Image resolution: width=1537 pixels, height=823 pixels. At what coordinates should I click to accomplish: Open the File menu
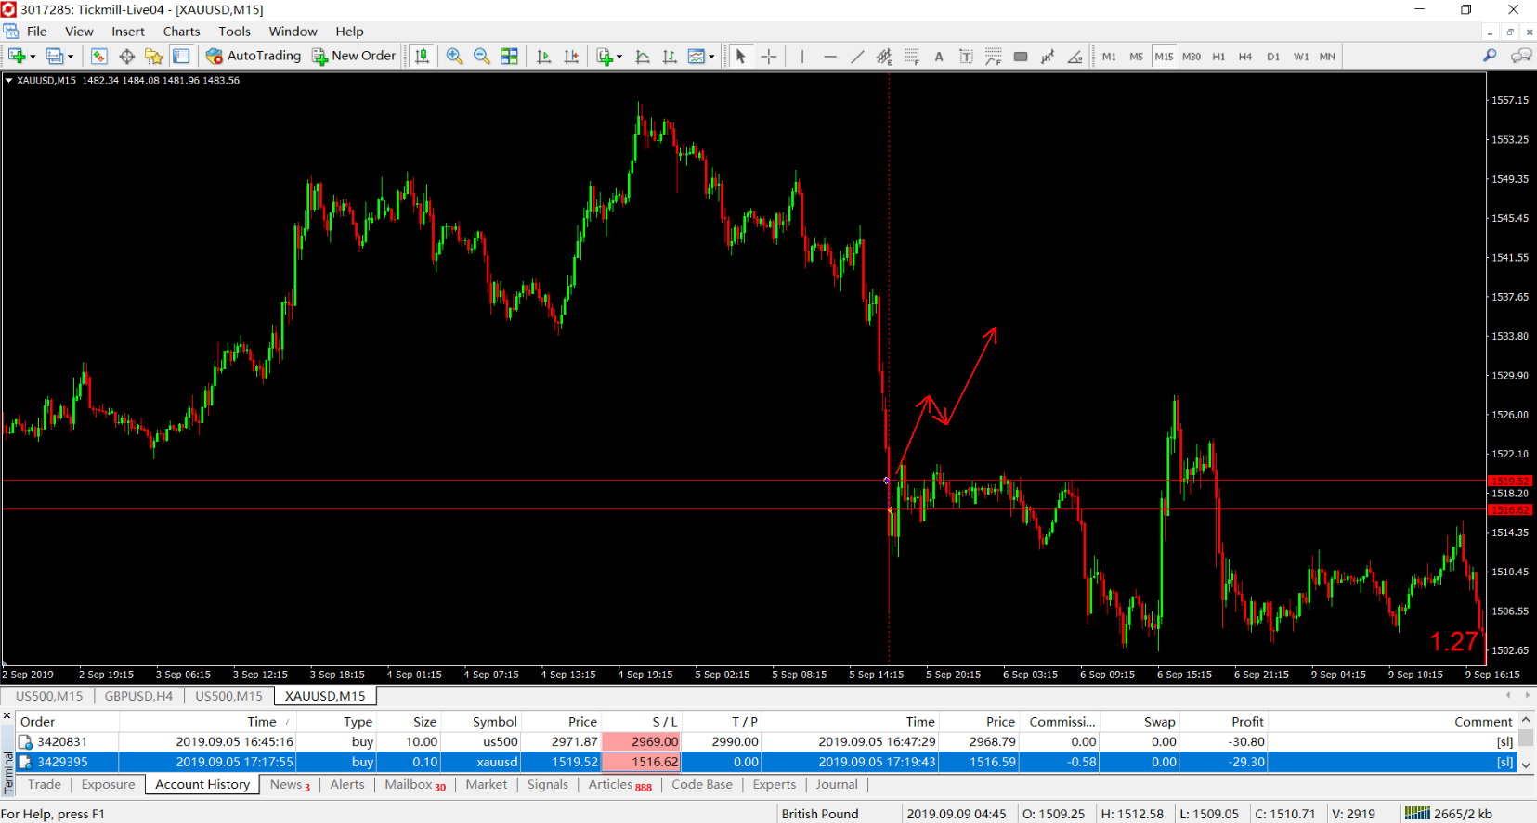[37, 32]
